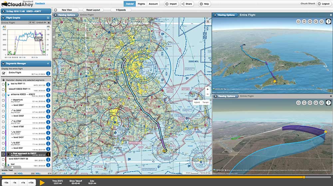Screen dimensions: 333x186
Task: Collapse the Flight Graphs panel
Action: click(3, 18)
